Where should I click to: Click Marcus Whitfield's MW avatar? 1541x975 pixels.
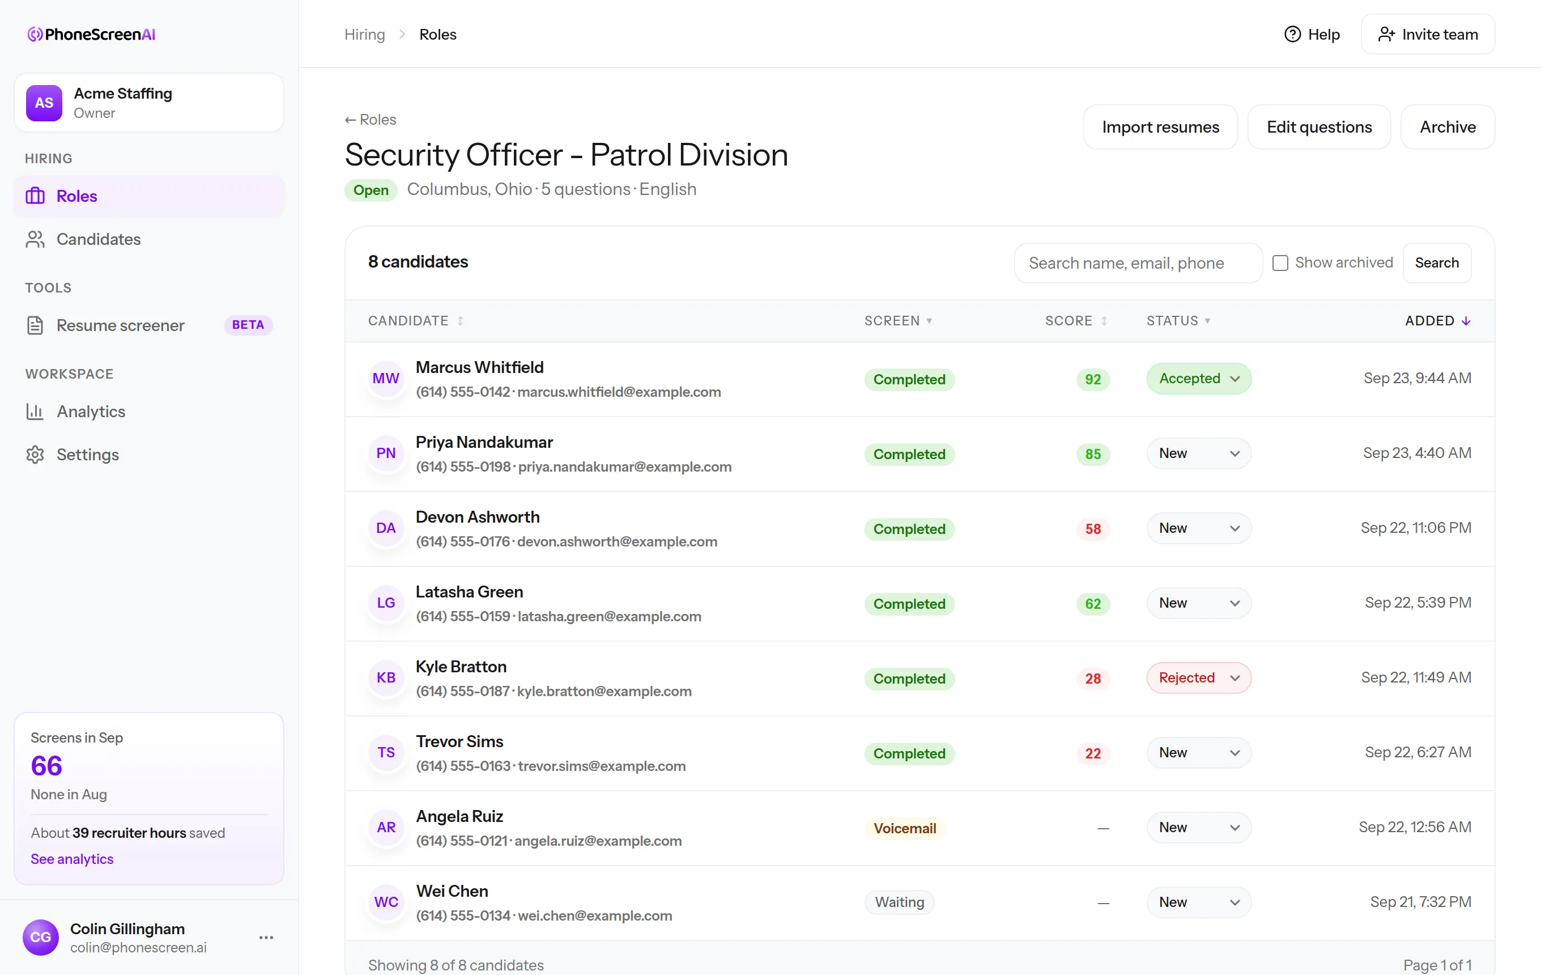pos(386,378)
